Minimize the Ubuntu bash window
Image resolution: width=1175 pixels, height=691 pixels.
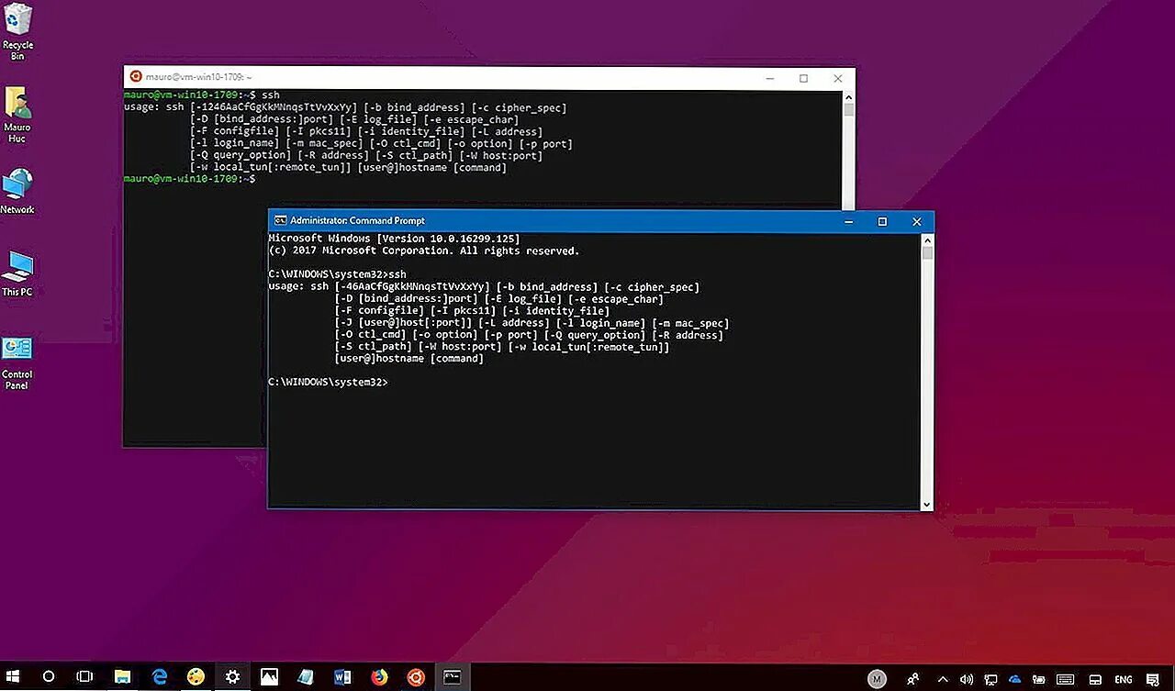pyautogui.click(x=769, y=78)
